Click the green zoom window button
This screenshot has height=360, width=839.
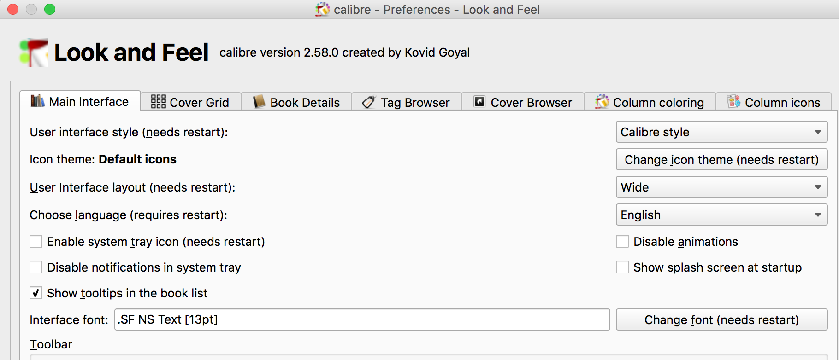(x=50, y=9)
